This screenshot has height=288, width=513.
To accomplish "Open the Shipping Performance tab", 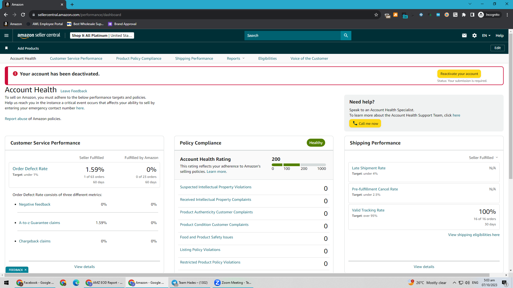I will pyautogui.click(x=194, y=58).
